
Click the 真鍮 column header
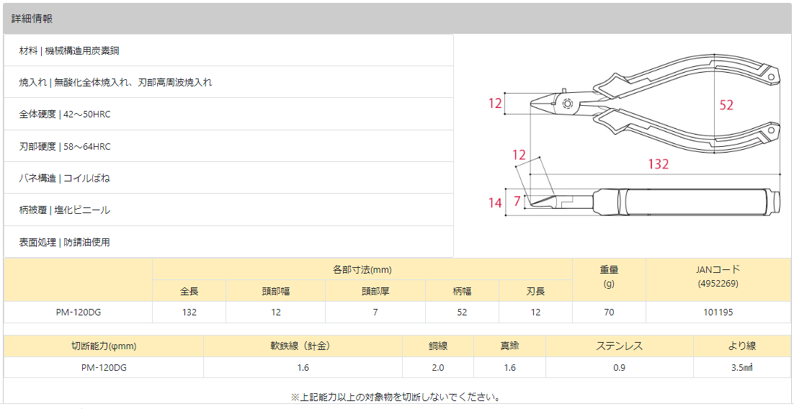click(510, 346)
